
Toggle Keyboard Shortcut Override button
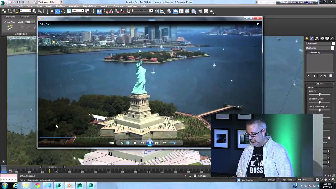click(99, 11)
